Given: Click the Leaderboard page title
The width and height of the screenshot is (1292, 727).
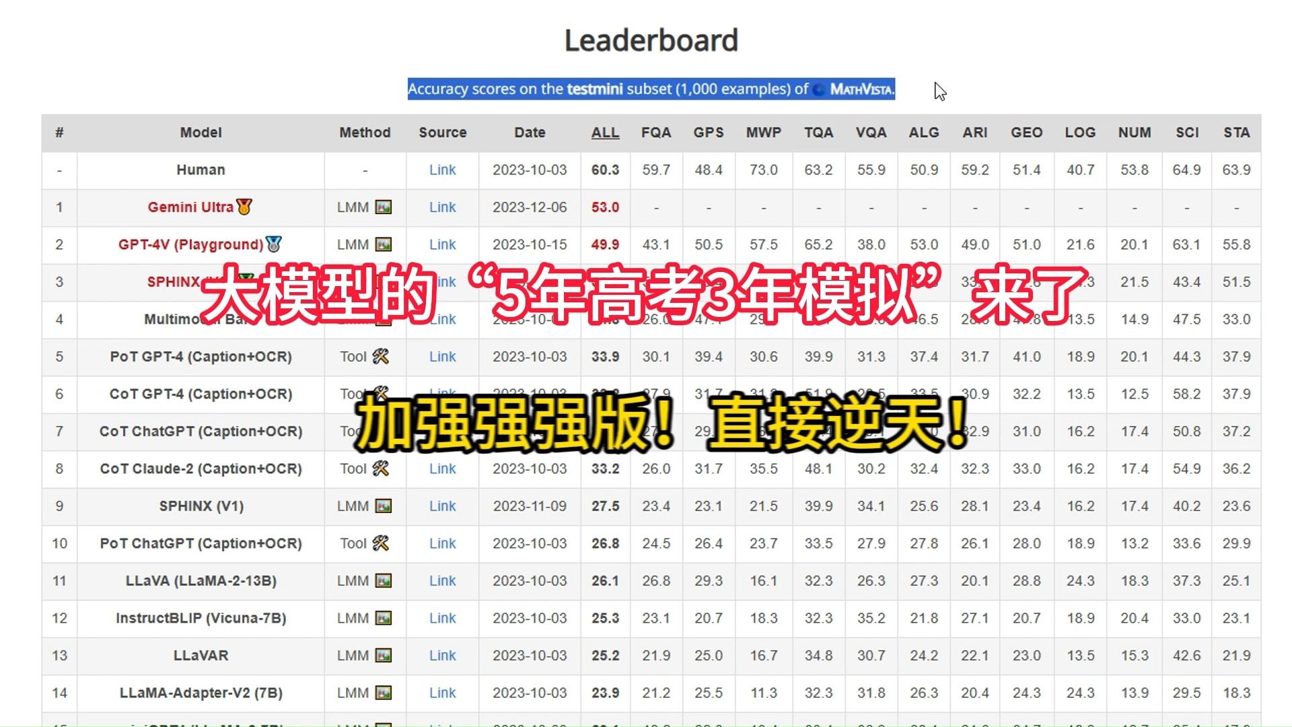Looking at the screenshot, I should tap(650, 40).
